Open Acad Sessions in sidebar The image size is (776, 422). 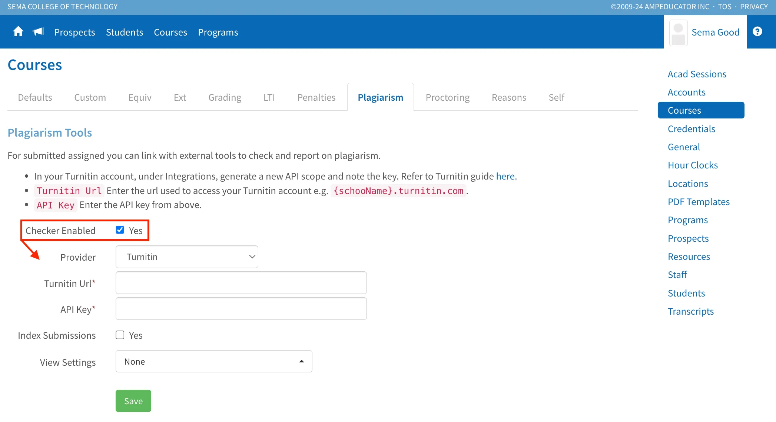[x=697, y=74]
